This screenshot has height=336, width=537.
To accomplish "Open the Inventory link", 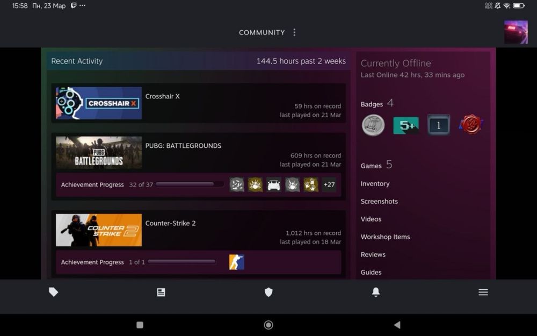I will (375, 184).
